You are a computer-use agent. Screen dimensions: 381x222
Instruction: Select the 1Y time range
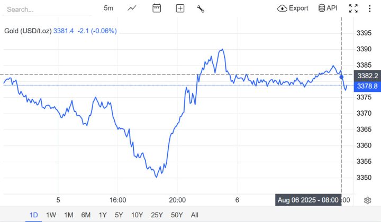(x=102, y=215)
